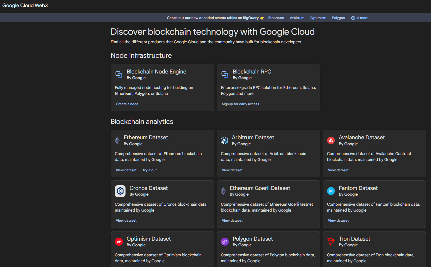View dataset for Avalanche Dataset card
This screenshot has height=267, width=431.
[338, 170]
